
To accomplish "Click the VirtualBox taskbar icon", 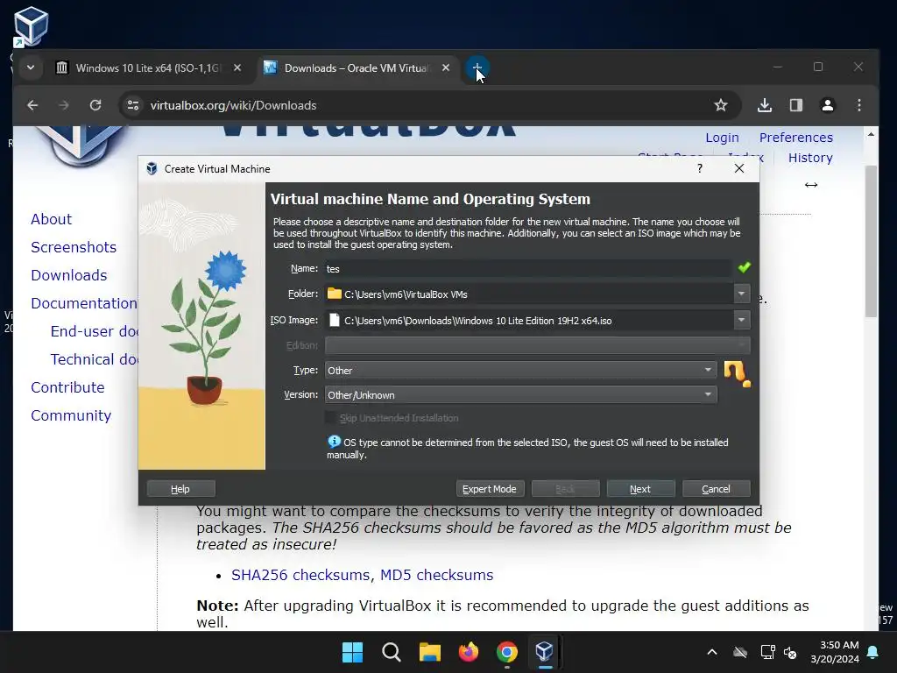I will coord(545,652).
